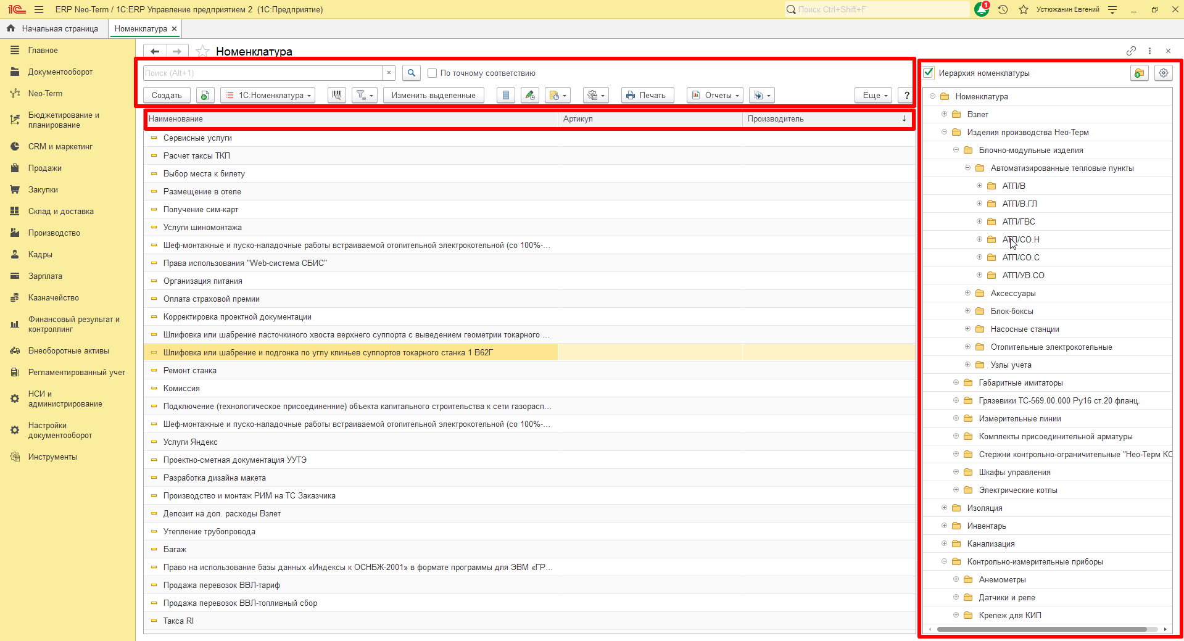Click the green pencil edit icon

(x=529, y=95)
